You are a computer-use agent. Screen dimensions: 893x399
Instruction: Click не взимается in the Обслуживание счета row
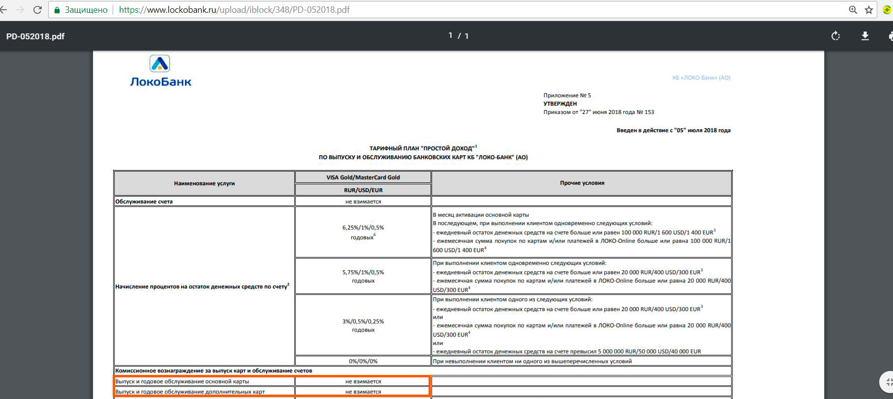click(363, 201)
